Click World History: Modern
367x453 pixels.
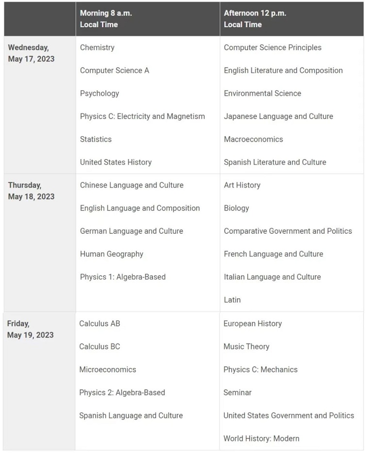[x=262, y=438]
